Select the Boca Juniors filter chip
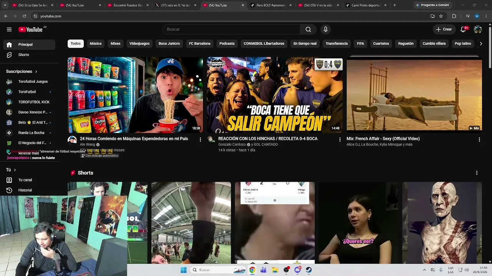The height and width of the screenshot is (276, 492). (x=169, y=44)
